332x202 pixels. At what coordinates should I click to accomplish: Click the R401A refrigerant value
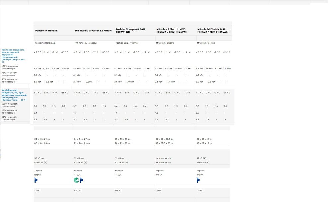click(x=159, y=175)
